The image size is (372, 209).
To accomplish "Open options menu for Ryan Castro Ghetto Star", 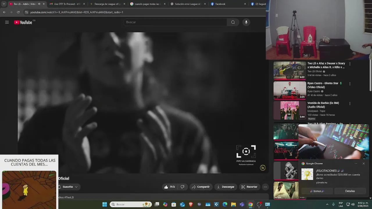I will [x=350, y=84].
